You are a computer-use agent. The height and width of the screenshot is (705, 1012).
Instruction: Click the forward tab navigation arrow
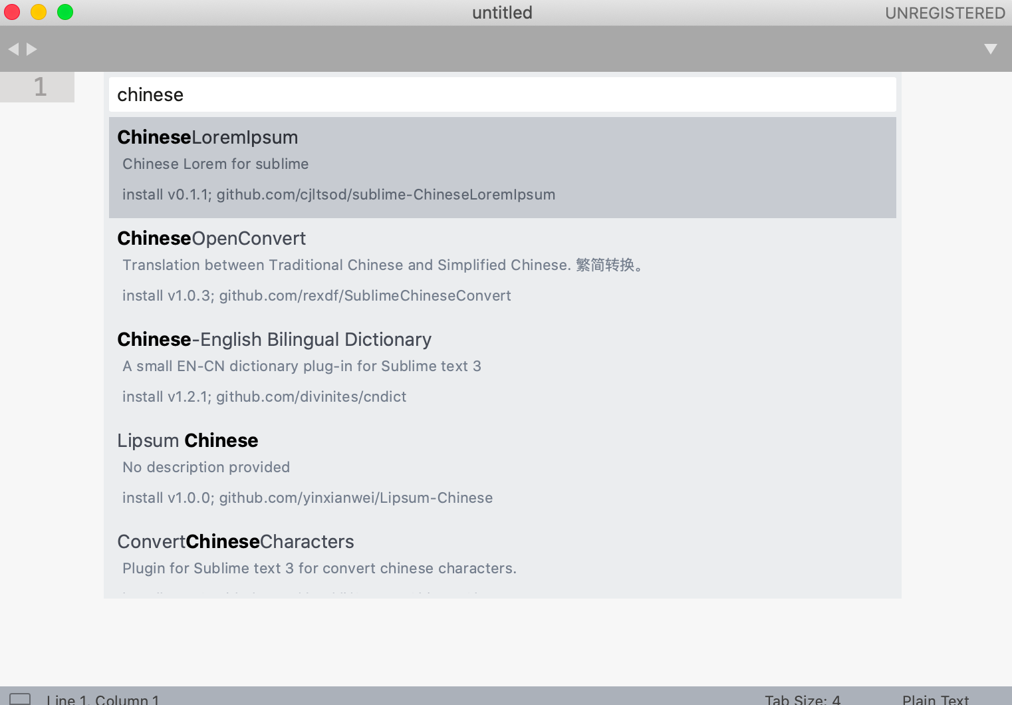(31, 49)
